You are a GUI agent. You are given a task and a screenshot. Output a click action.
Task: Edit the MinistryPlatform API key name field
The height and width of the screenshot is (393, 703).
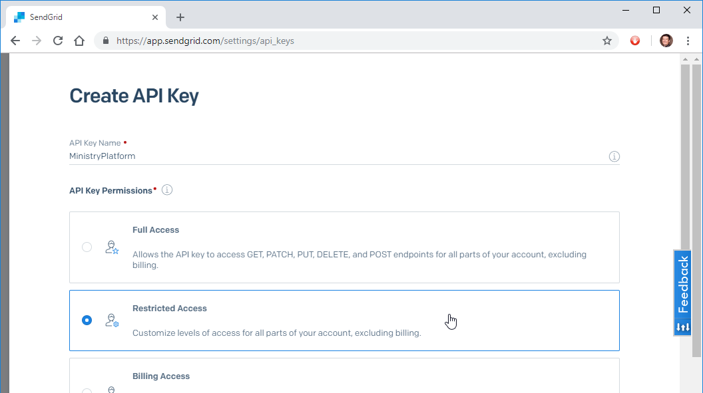tap(266, 156)
